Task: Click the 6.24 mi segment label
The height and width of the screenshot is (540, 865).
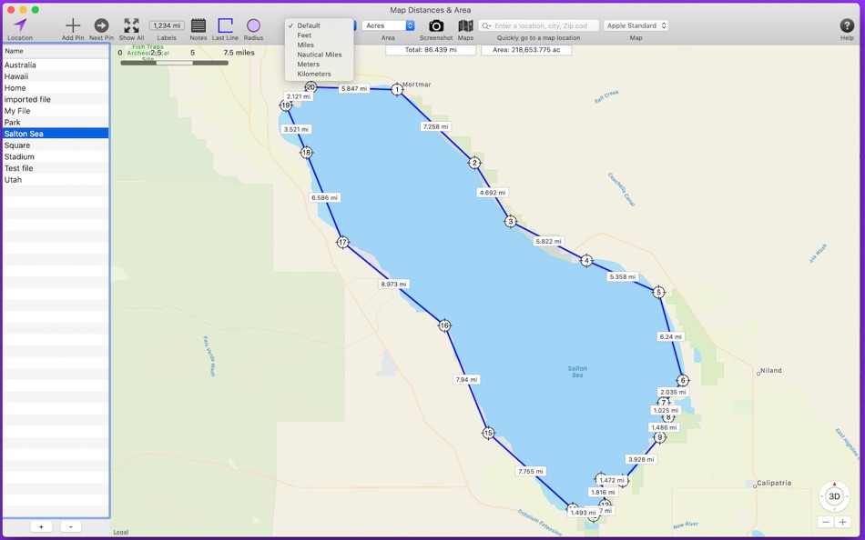Action: [671, 336]
